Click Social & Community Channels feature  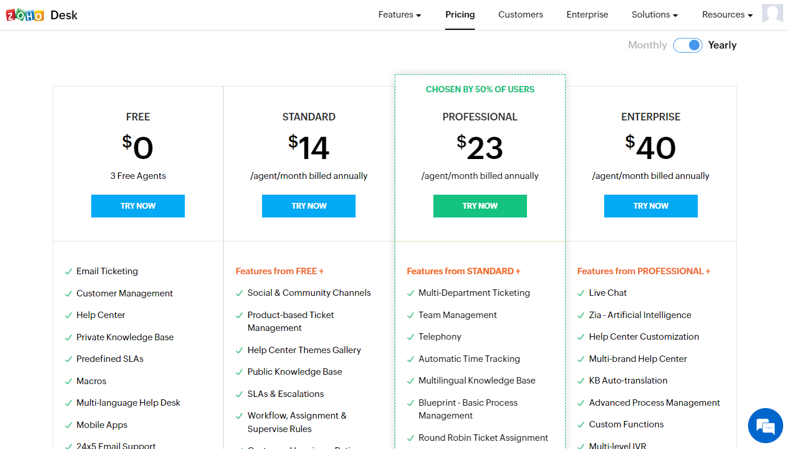point(309,293)
